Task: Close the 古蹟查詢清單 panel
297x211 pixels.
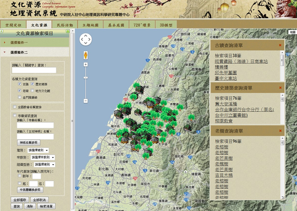Action: (x=280, y=45)
